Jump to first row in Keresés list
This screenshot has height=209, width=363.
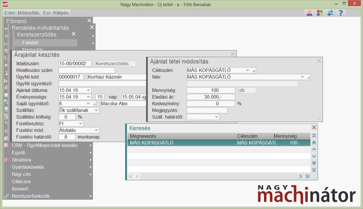[x=314, y=136]
